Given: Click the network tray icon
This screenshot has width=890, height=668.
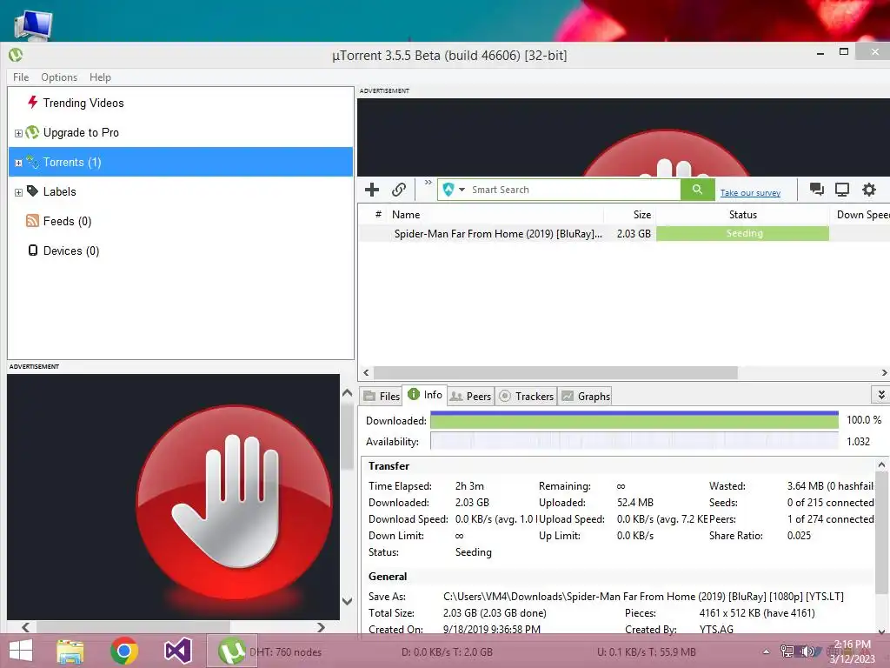Looking at the screenshot, I should [787, 651].
